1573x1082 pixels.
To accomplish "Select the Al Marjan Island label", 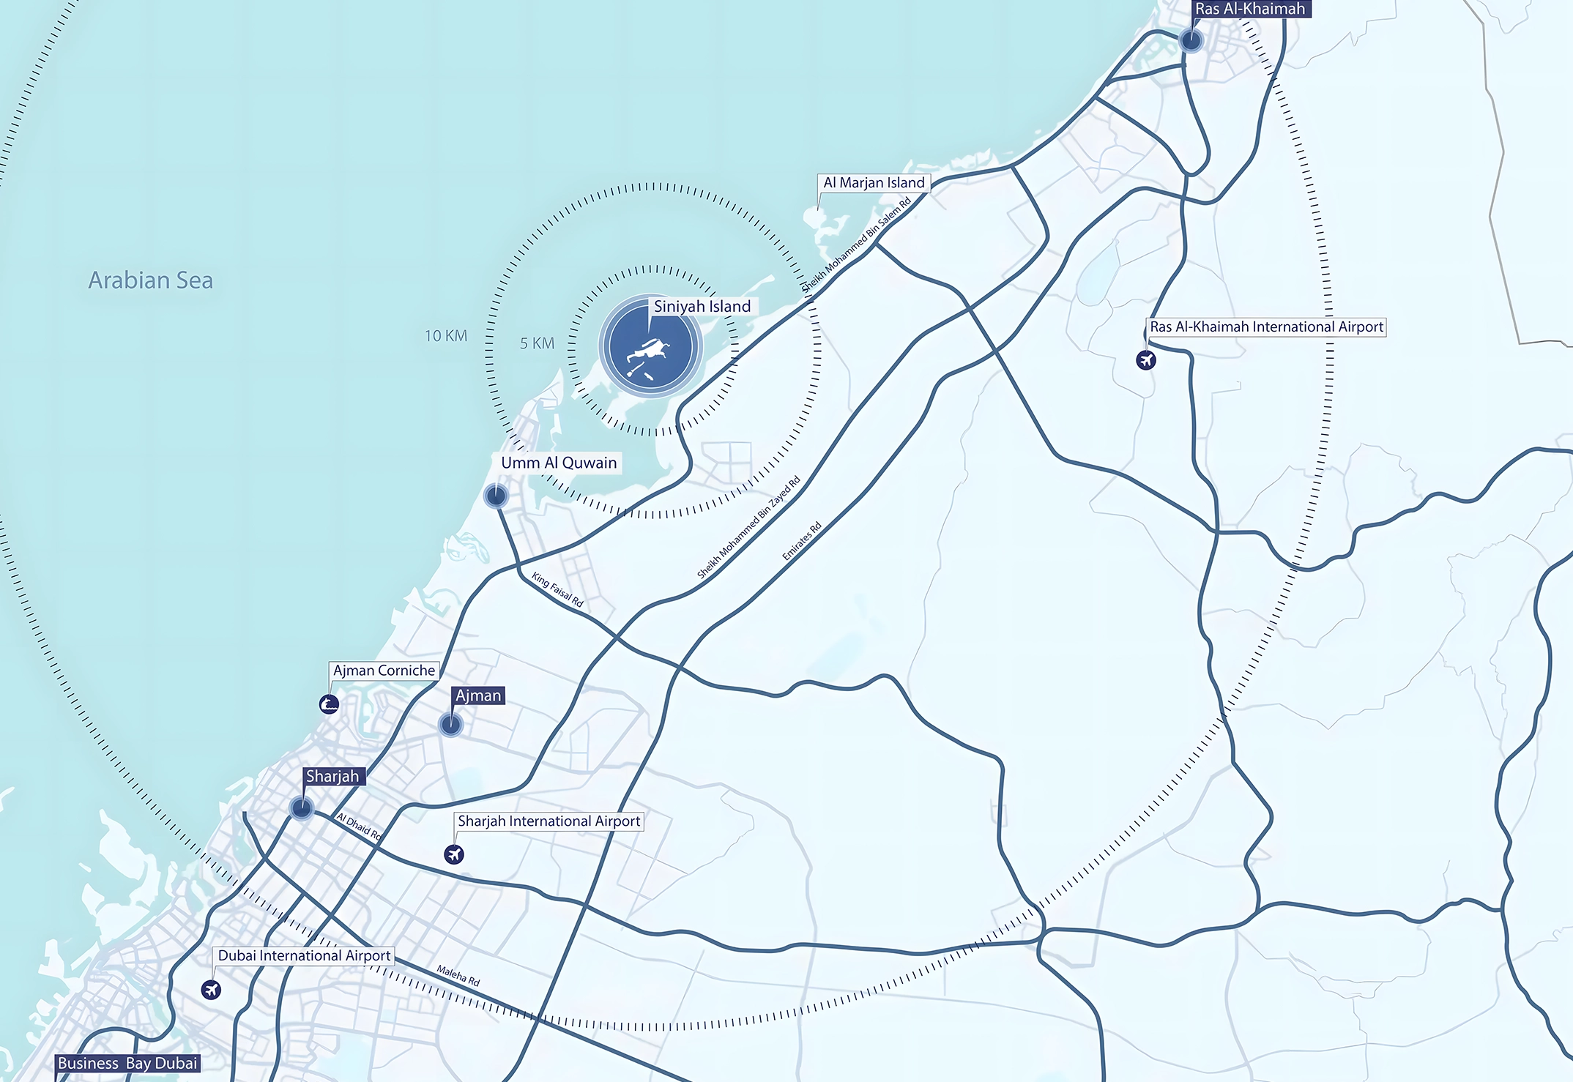I will pos(874,183).
